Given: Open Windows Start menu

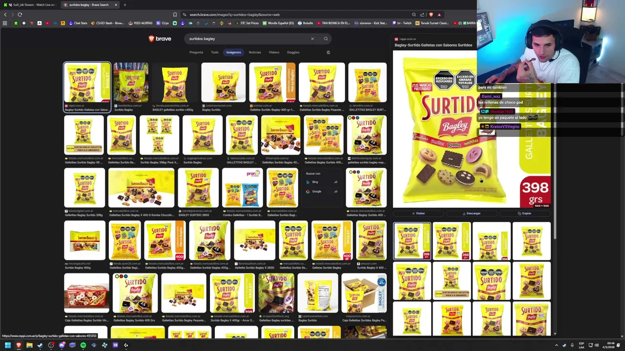Looking at the screenshot, I should (x=8, y=345).
